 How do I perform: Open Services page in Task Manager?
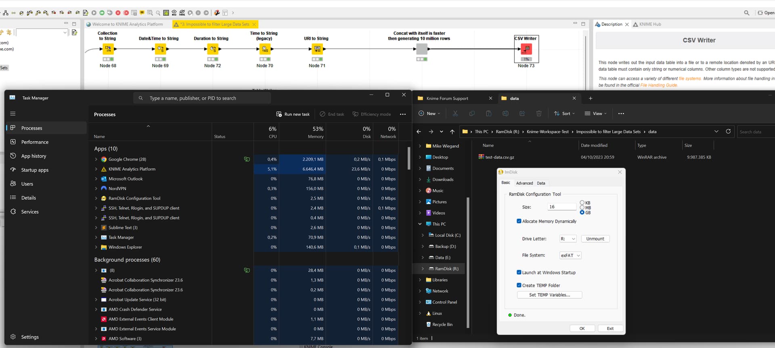[46, 212]
